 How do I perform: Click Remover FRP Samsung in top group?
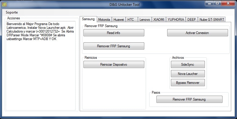coord(114,46)
